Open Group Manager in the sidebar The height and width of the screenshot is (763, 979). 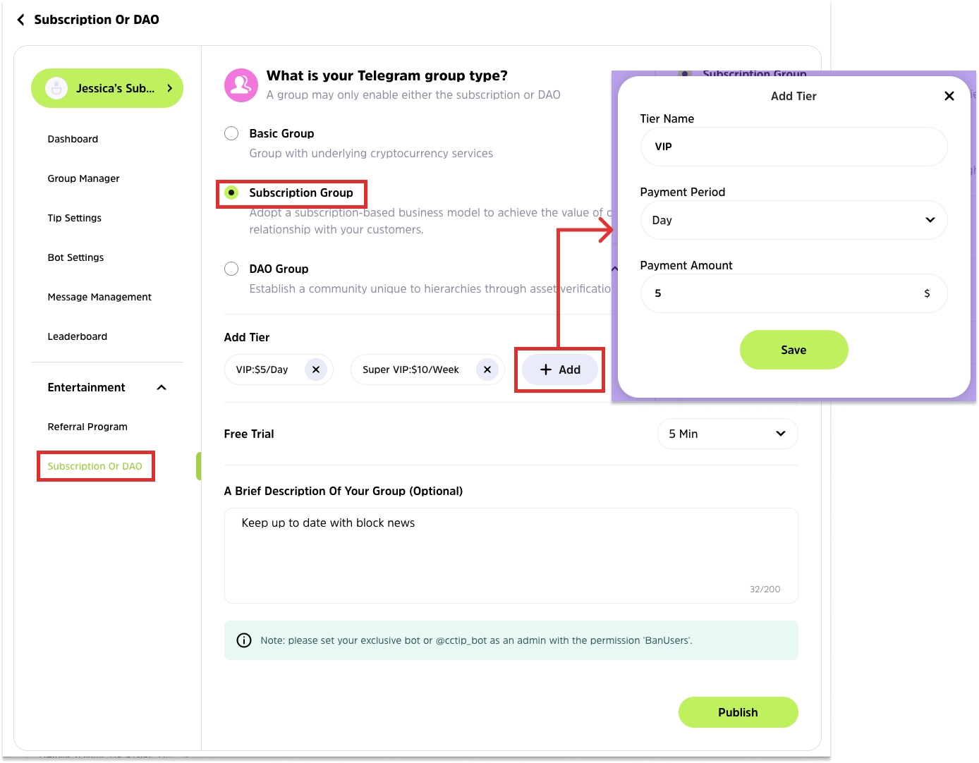83,178
